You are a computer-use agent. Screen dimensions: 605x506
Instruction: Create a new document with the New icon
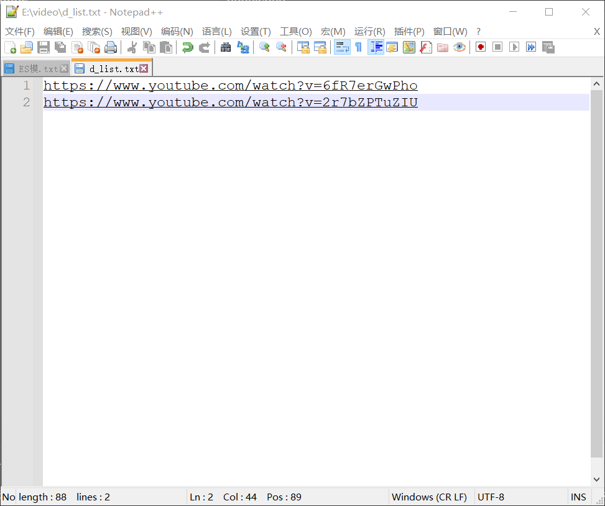(x=10, y=47)
